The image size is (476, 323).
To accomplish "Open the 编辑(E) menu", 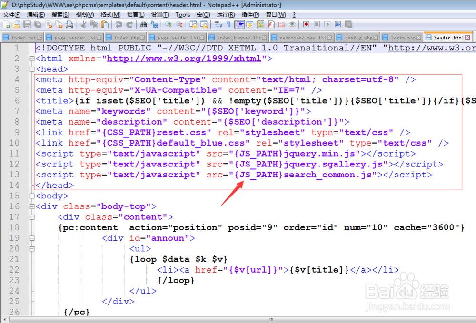I will point(36,15).
